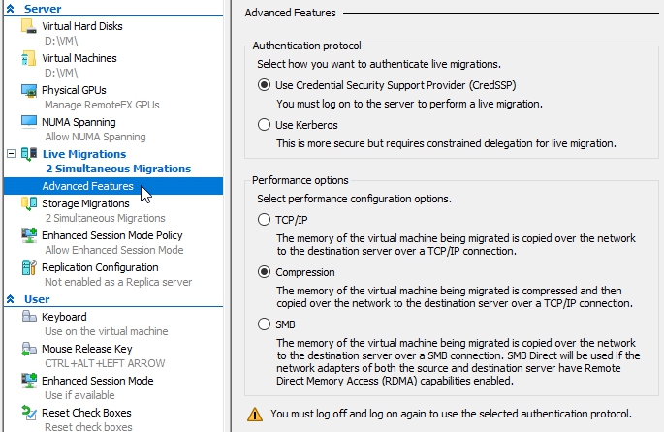This screenshot has height=432, width=664.
Task: Choose the TCP/IP performance option
Action: pos(265,220)
